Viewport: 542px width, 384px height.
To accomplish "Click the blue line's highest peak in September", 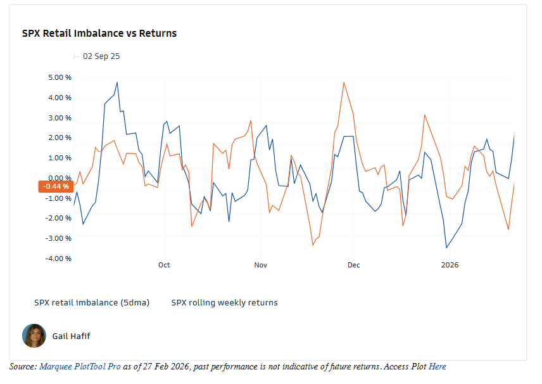I will click(117, 82).
